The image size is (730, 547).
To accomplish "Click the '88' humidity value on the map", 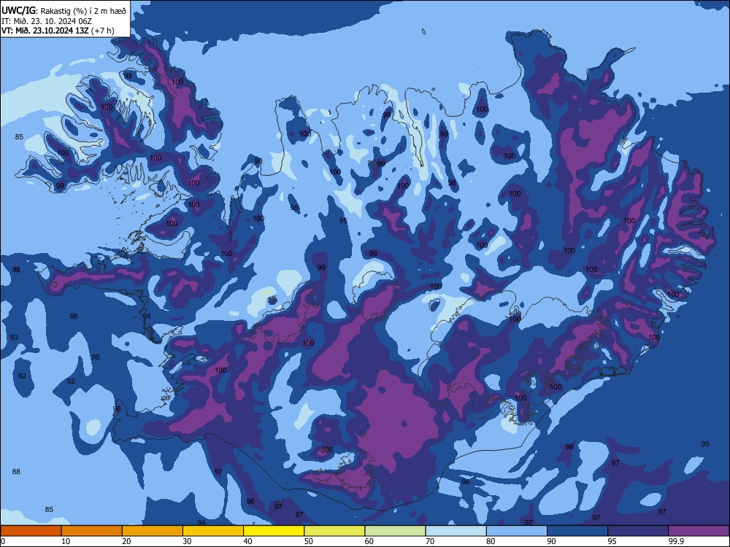I will click(x=16, y=472).
